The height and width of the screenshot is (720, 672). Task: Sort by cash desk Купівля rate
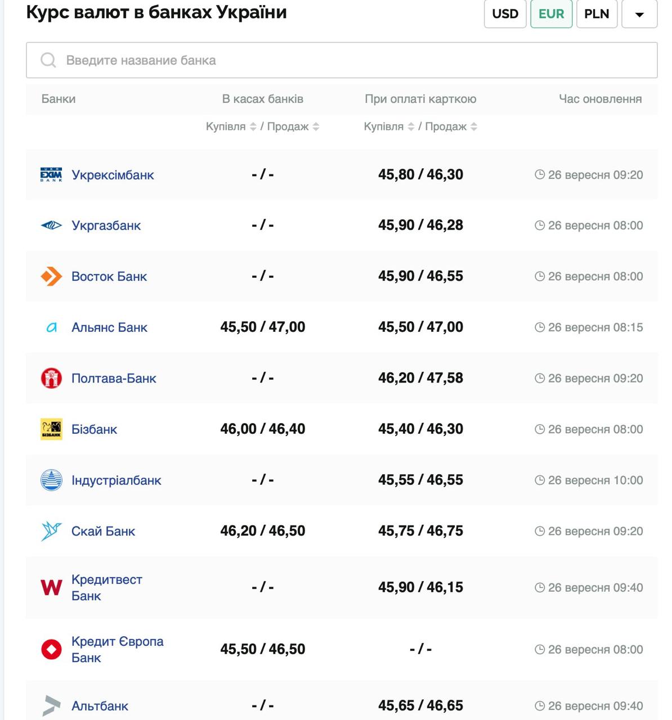[x=253, y=127]
